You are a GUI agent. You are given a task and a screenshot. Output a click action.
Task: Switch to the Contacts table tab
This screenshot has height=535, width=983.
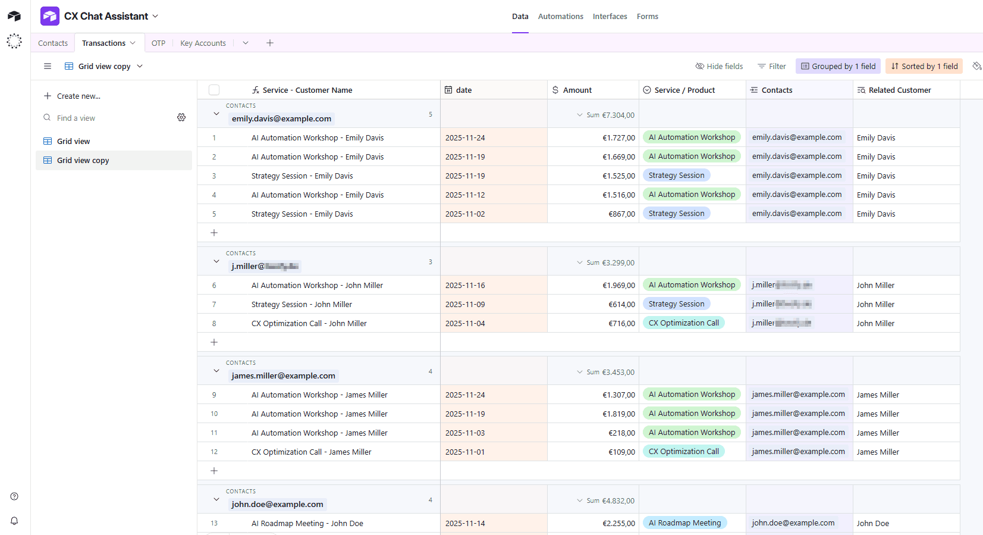(x=53, y=43)
